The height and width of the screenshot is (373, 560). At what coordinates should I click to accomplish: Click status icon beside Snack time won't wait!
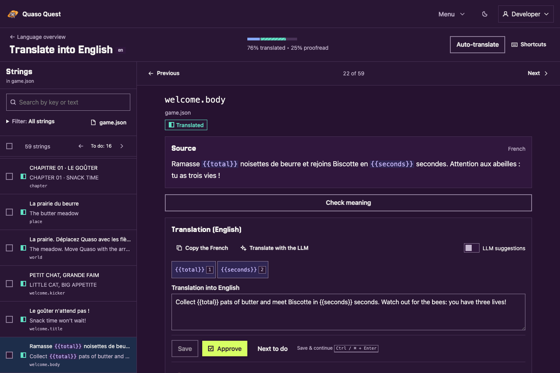tap(23, 319)
